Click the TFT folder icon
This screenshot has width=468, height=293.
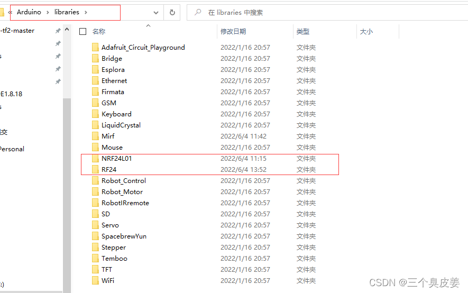point(96,269)
